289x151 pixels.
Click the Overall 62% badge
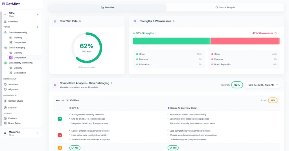pos(237,85)
